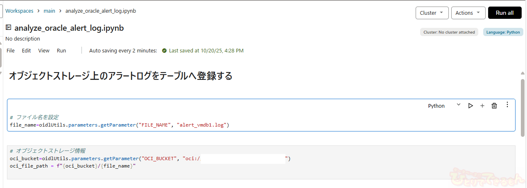This screenshot has width=527, height=188.
Task: Click the 'Language: Python' badge
Action: tap(503, 32)
